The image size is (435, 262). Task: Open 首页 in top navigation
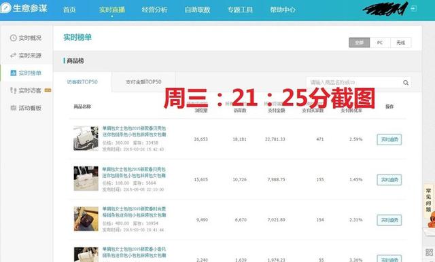click(x=69, y=10)
